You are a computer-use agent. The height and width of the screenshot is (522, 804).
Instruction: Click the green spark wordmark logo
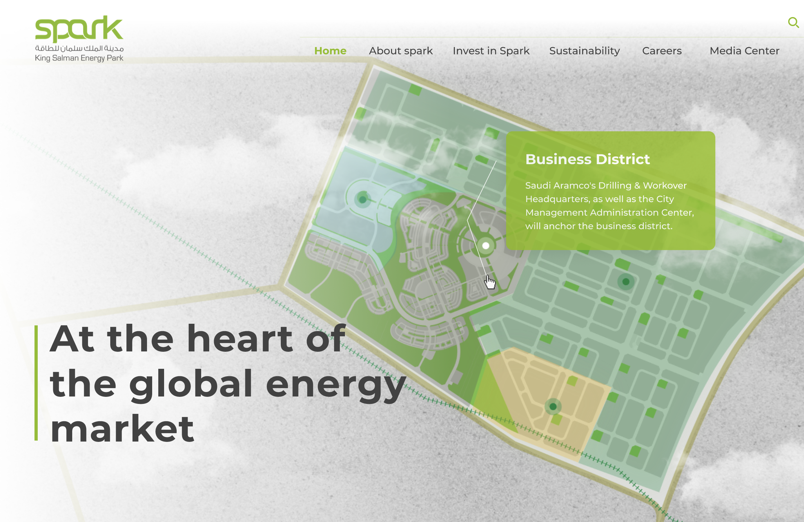pyautogui.click(x=79, y=29)
